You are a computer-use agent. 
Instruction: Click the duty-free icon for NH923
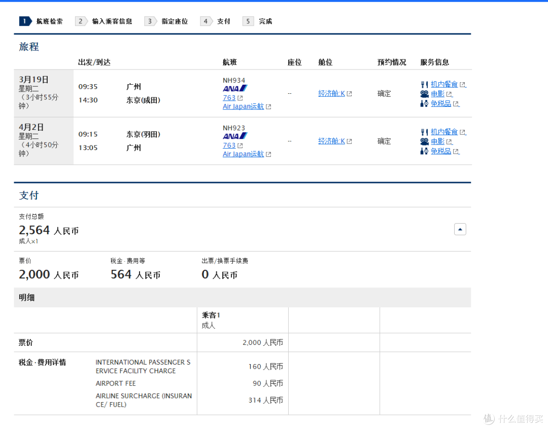pos(424,151)
